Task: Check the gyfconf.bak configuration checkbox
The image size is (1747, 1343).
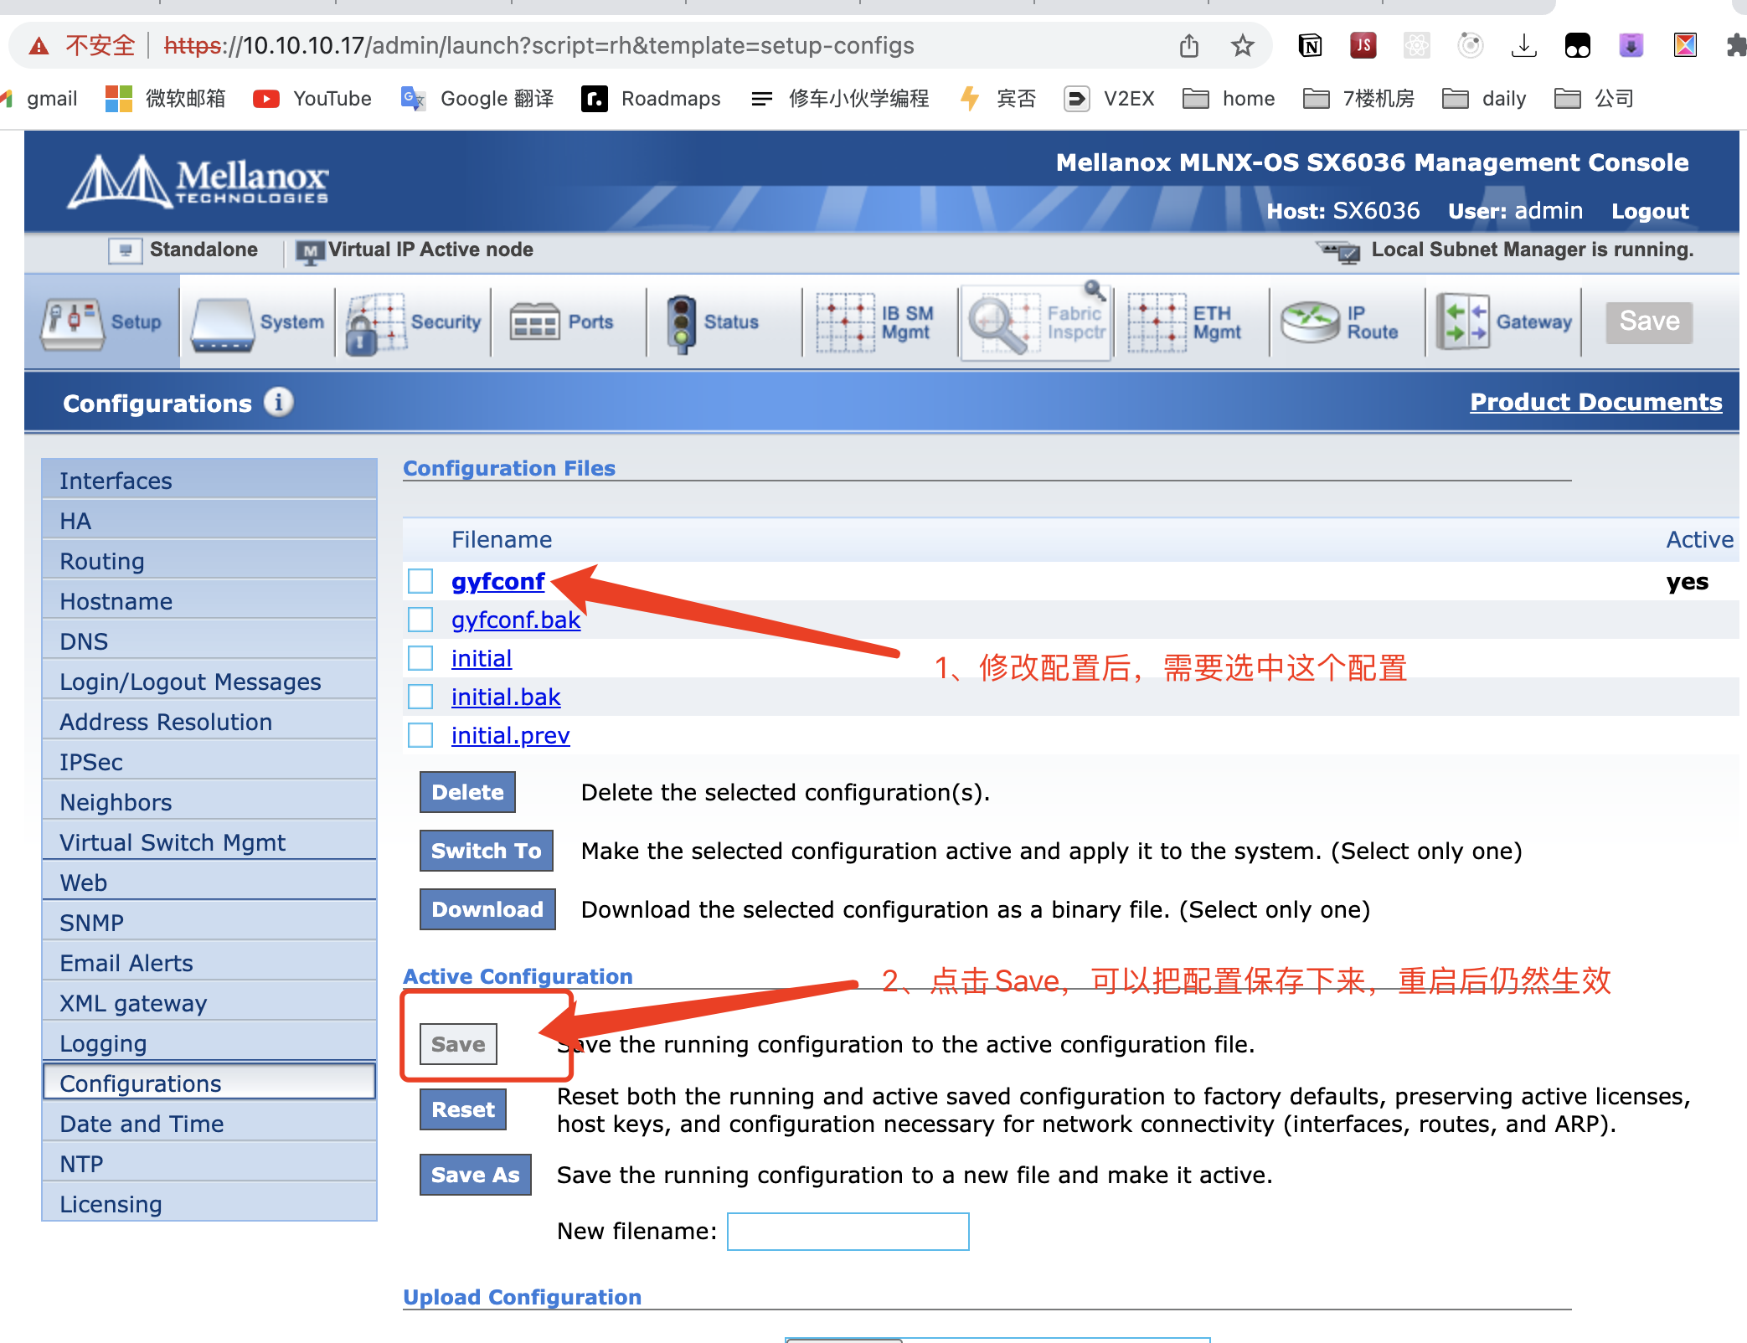Action: click(x=420, y=620)
